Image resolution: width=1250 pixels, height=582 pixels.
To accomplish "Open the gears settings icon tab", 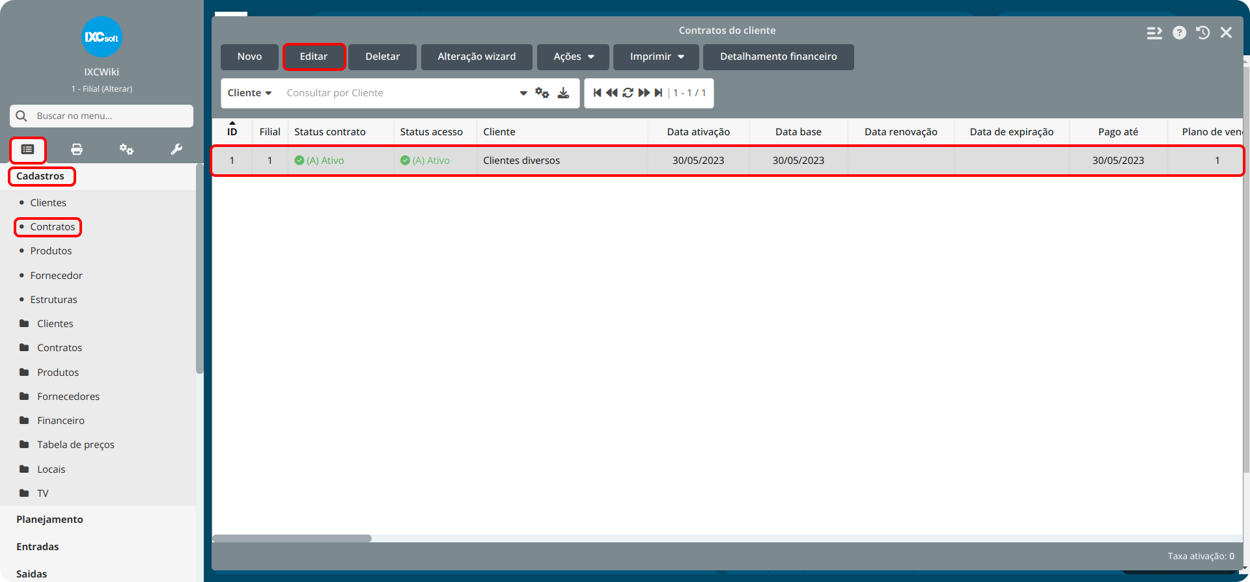I will [x=126, y=150].
